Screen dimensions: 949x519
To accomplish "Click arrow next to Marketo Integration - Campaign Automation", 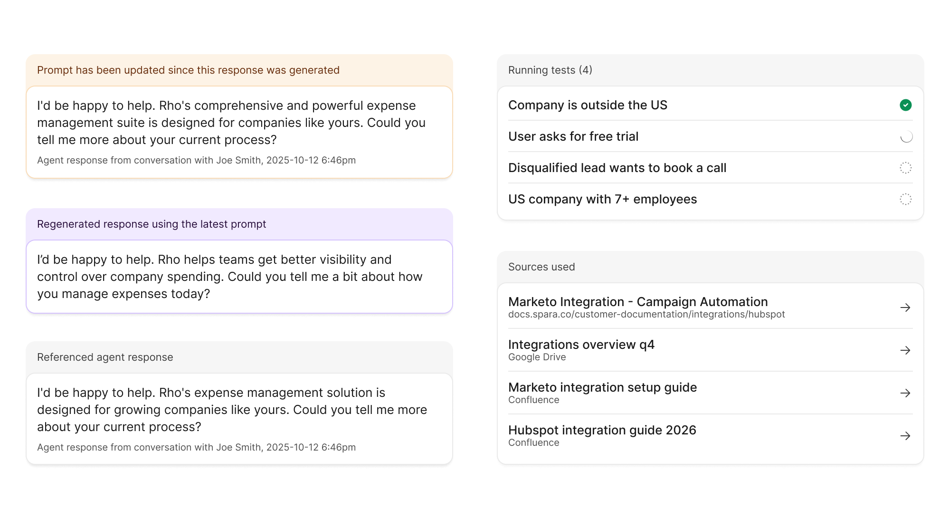I will pyautogui.click(x=905, y=308).
